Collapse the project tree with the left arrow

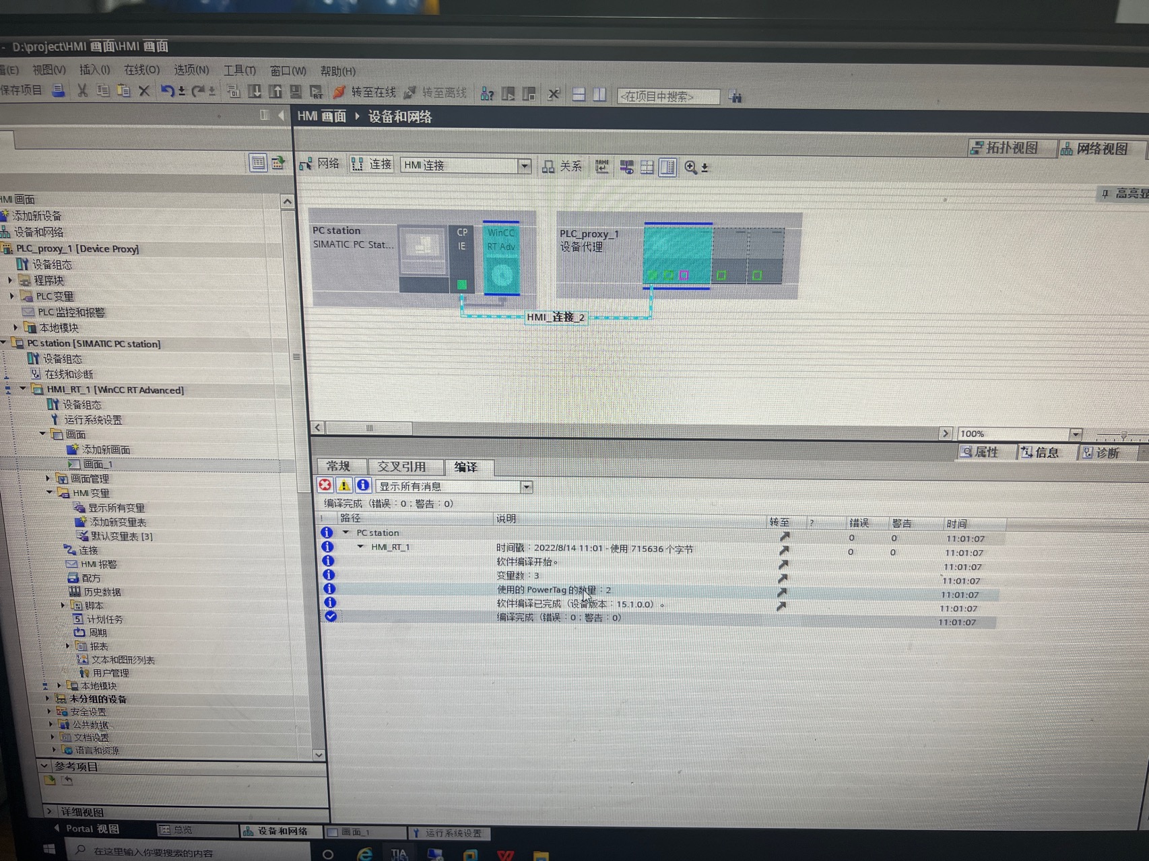(281, 116)
